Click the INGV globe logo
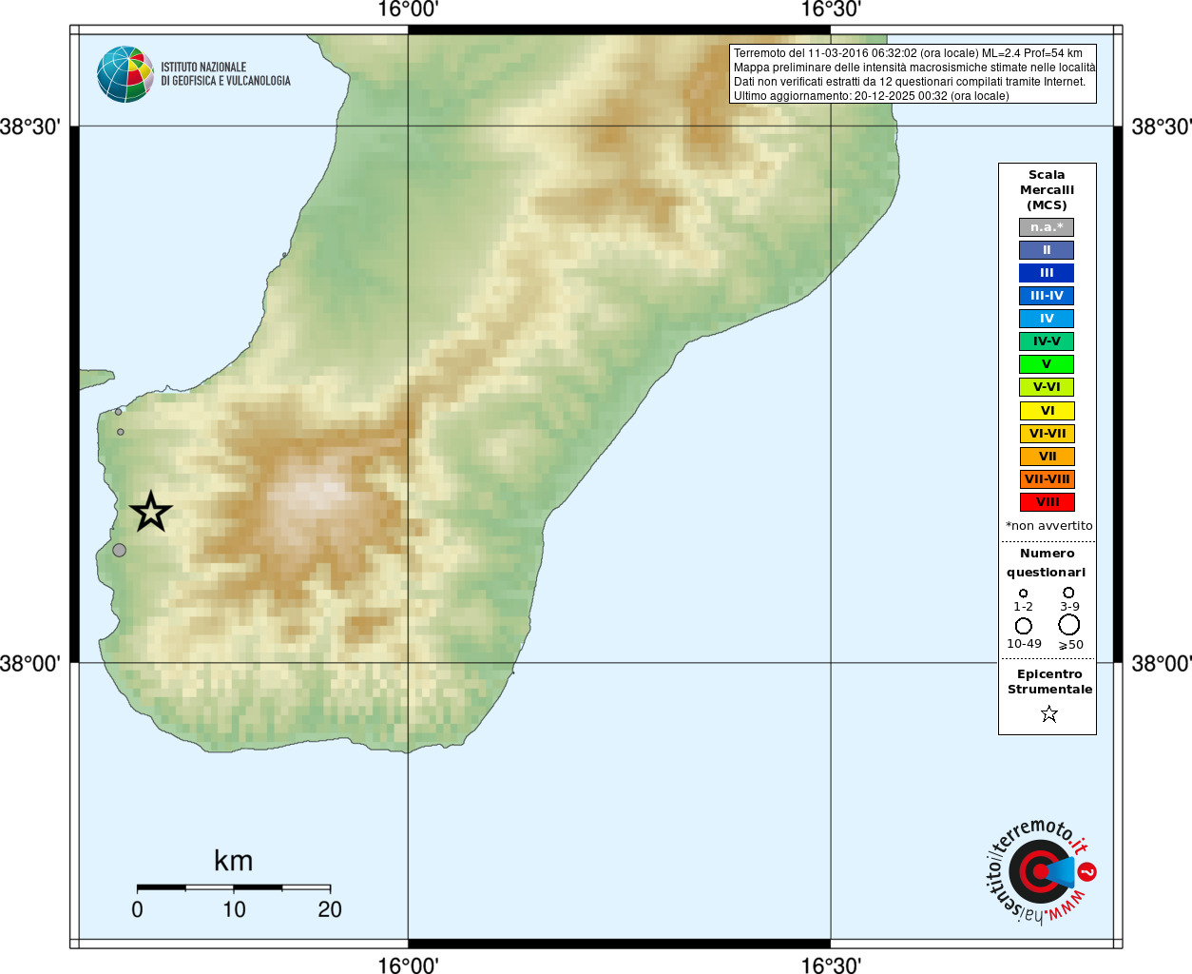This screenshot has height=974, width=1192. coord(125,74)
